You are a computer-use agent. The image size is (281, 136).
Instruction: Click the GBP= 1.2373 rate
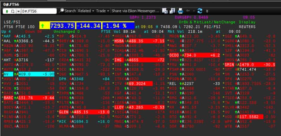(143, 17)
